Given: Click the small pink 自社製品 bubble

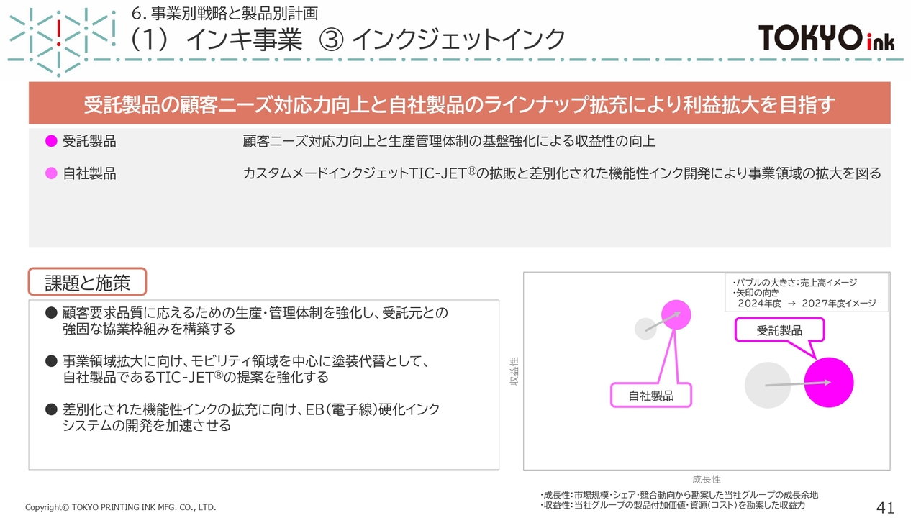Looking at the screenshot, I should coord(676,315).
